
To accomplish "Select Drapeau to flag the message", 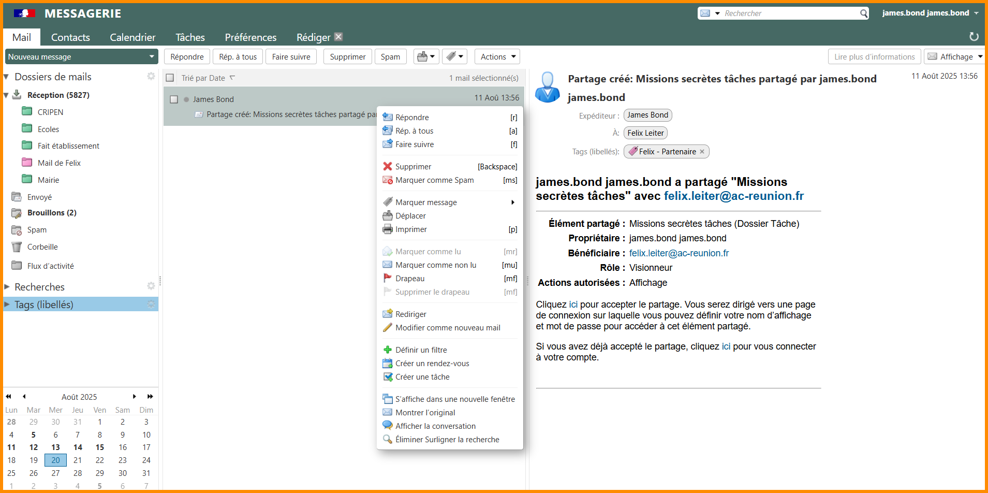I will click(x=410, y=279).
